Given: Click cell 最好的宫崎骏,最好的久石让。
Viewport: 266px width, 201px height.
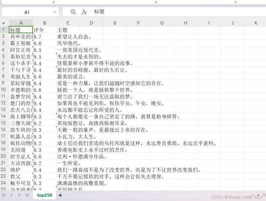Looking at the screenshot, I should pos(92,70).
